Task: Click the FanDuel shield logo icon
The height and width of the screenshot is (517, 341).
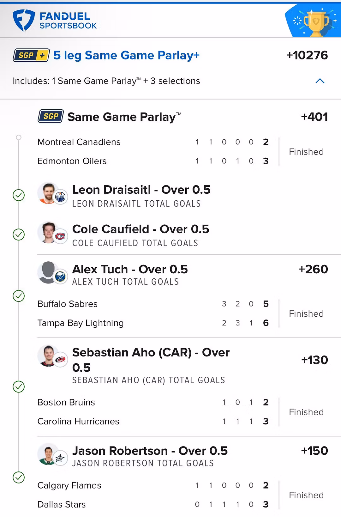Action: point(23,20)
